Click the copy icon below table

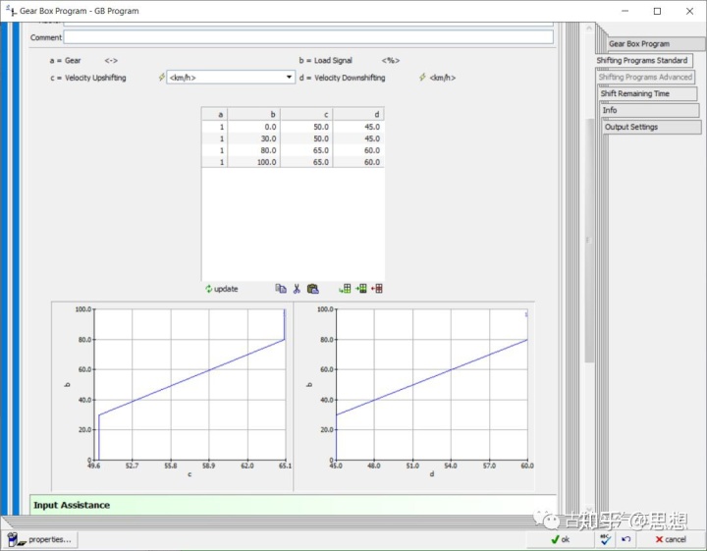(x=281, y=289)
